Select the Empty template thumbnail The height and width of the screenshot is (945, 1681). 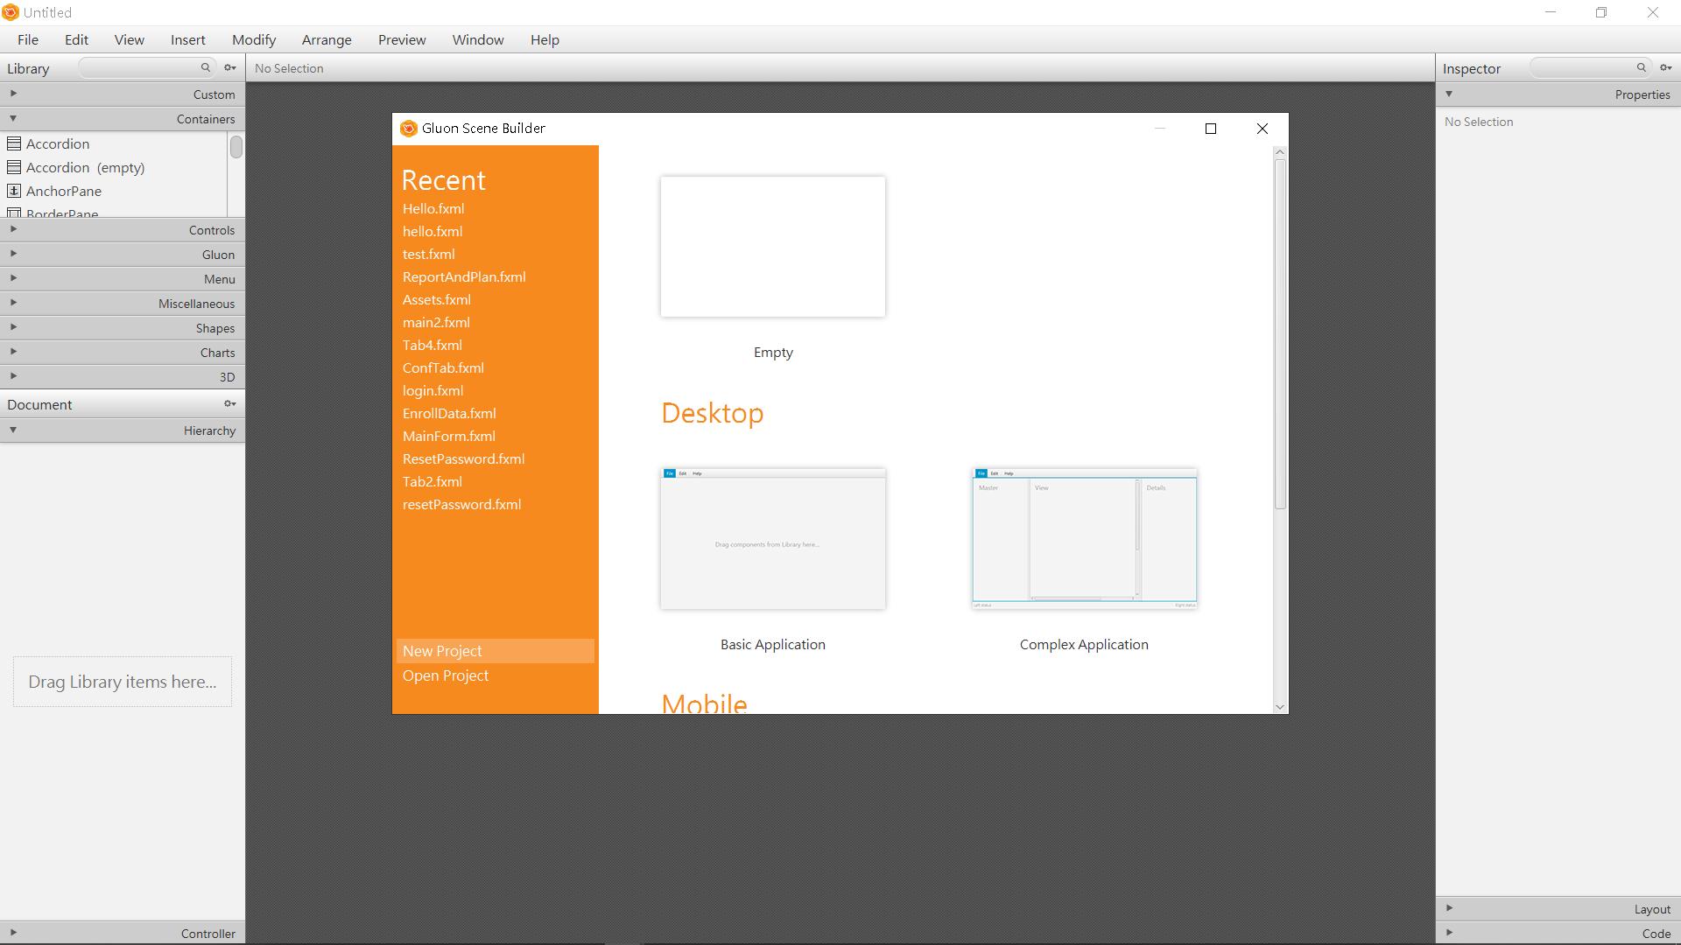pyautogui.click(x=773, y=247)
